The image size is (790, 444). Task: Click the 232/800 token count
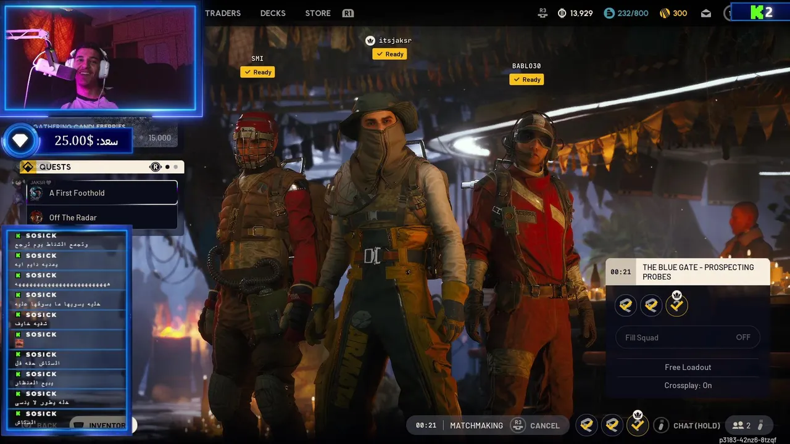pyautogui.click(x=633, y=13)
